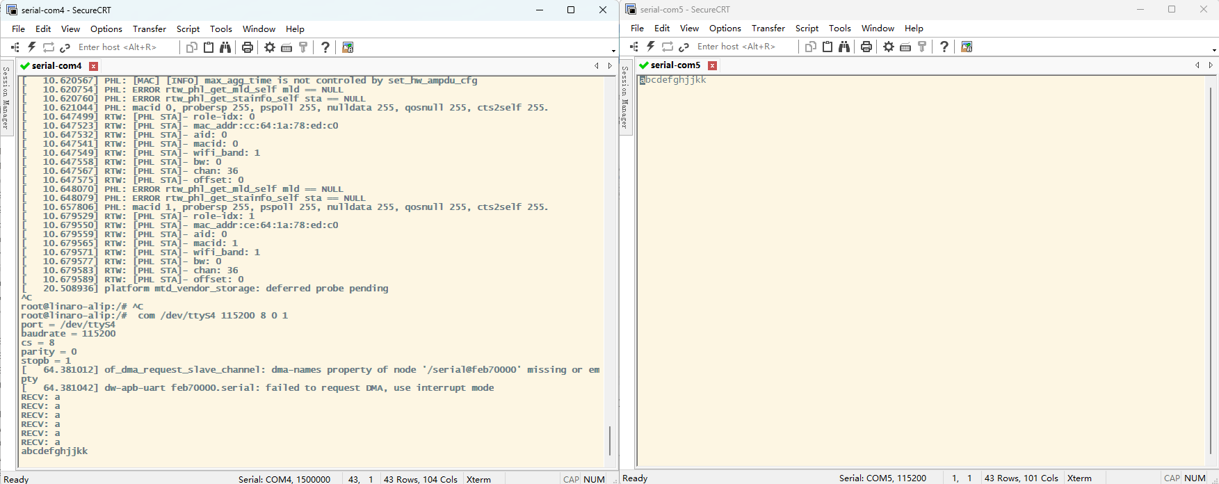
Task: Open Window menu in serial-com5 window
Action: click(878, 29)
